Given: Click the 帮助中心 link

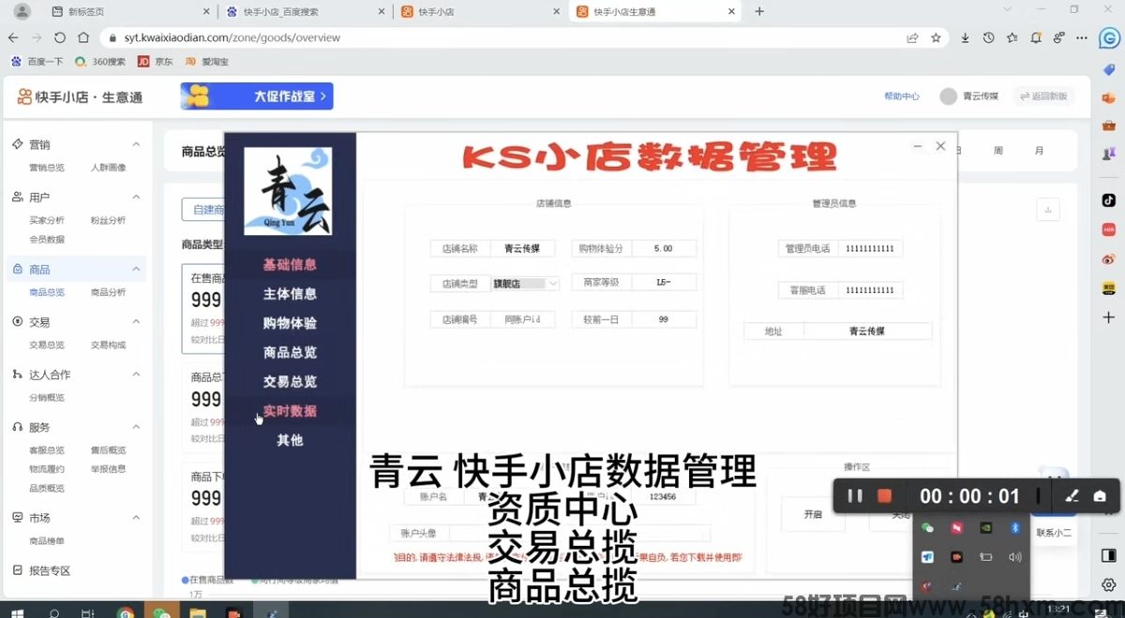Looking at the screenshot, I should (x=901, y=96).
